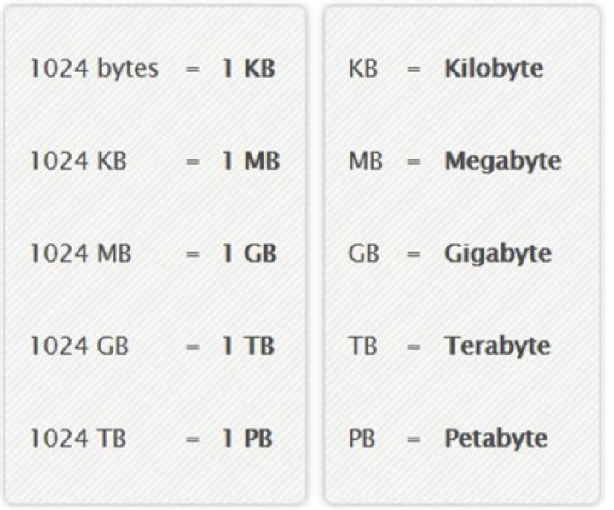Click the word "Terabyte"

(x=497, y=346)
